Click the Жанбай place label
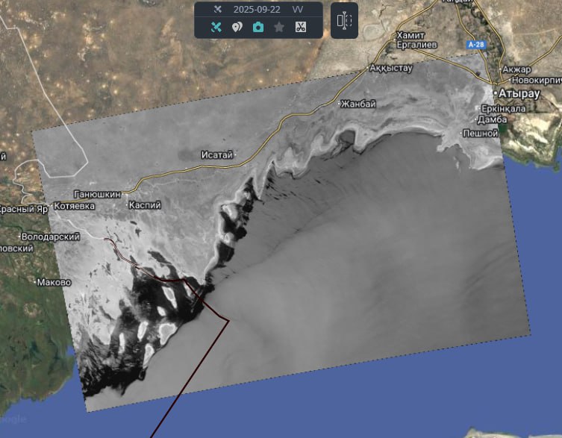562x438 pixels. (358, 104)
